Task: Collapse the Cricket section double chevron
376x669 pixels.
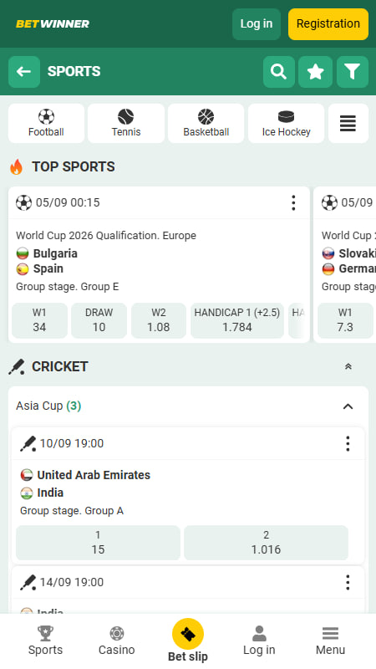Action: pos(348,366)
